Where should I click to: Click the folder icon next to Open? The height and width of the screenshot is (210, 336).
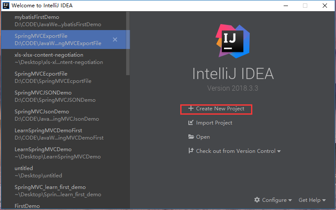pyautogui.click(x=191, y=137)
